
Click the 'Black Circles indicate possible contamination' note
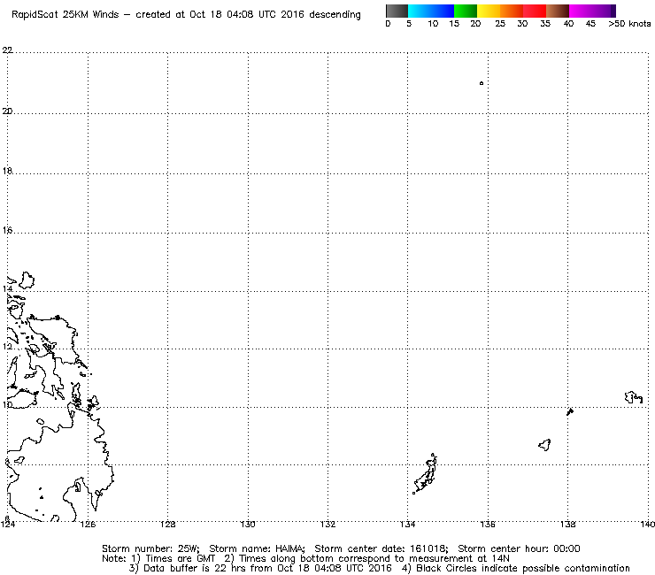coord(523,568)
